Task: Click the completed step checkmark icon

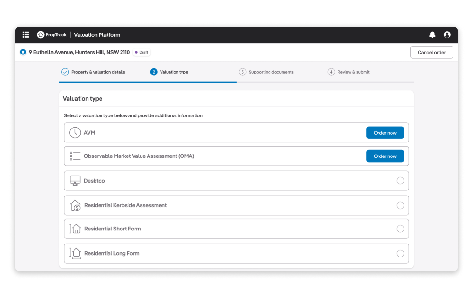Action: (65, 72)
